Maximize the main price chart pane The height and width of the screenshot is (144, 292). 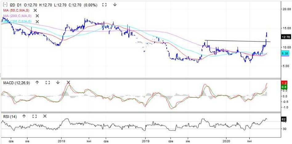(104, 5)
